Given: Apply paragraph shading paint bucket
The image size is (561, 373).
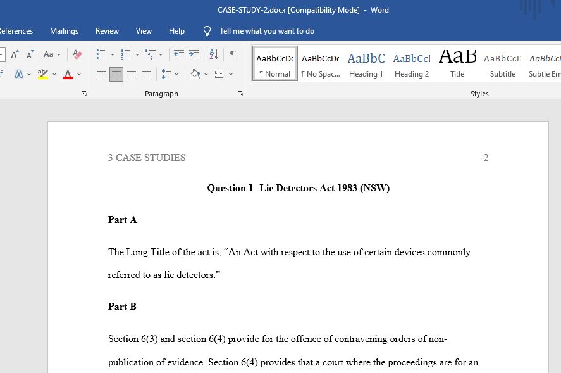Looking at the screenshot, I should 195,74.
